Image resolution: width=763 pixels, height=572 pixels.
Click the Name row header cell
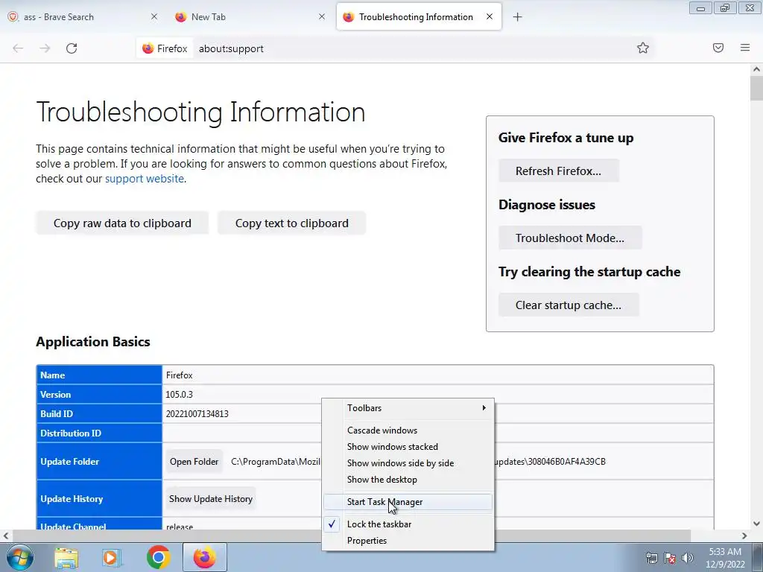tap(99, 375)
